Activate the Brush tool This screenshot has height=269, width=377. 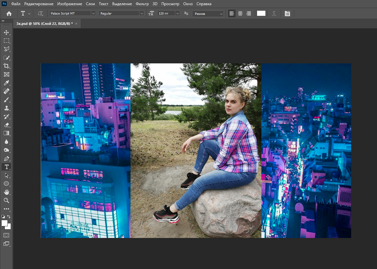6,100
